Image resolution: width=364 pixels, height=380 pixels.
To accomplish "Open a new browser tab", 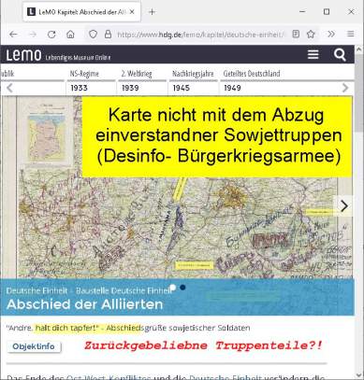I will pyautogui.click(x=153, y=12).
